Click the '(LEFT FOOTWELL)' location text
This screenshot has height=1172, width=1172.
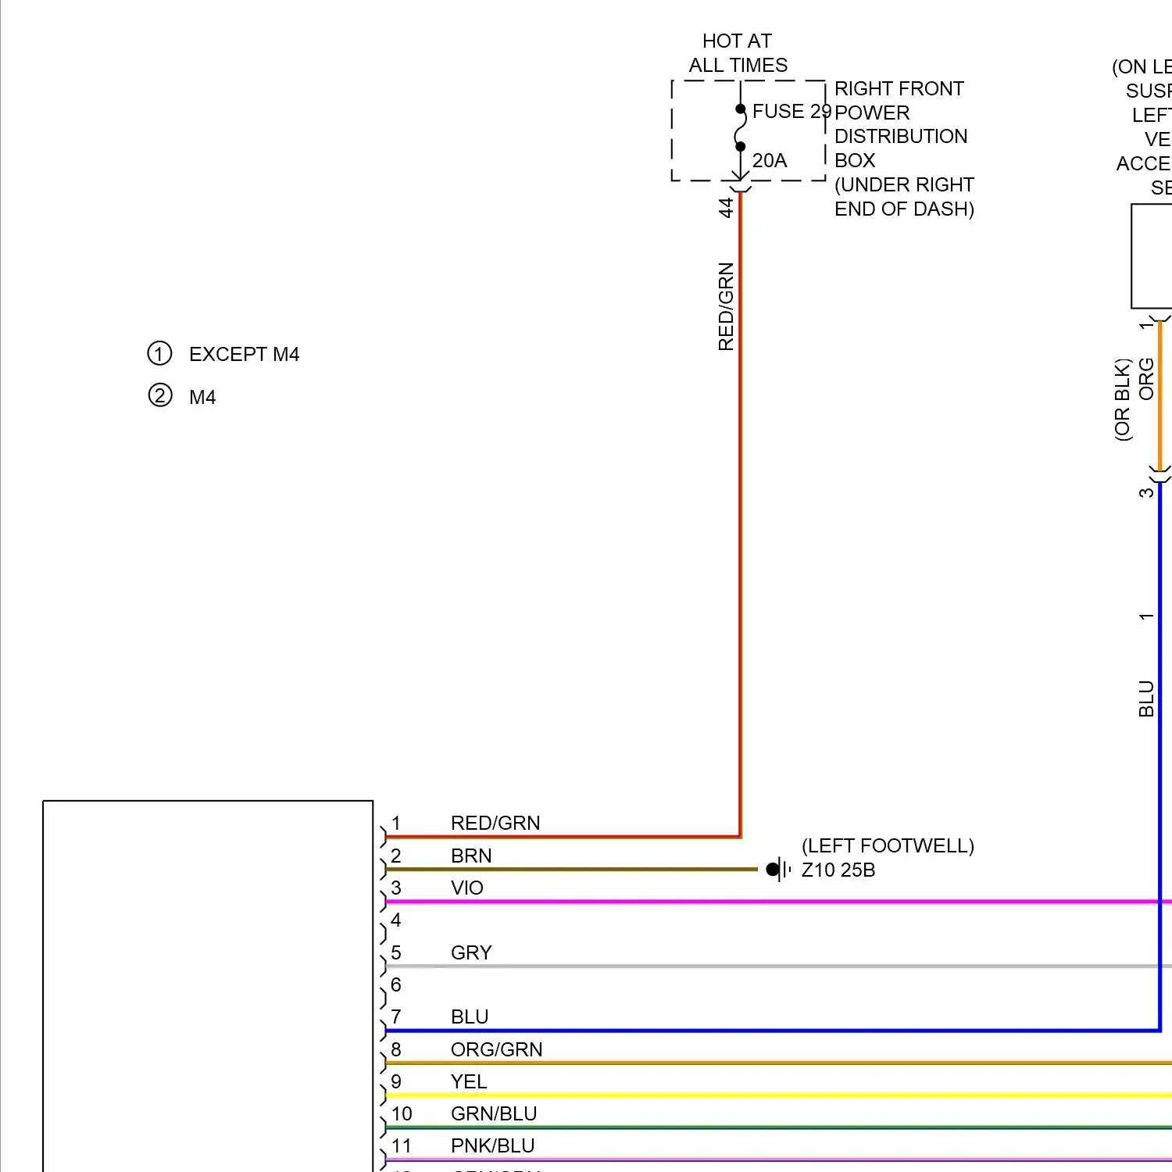[x=888, y=846]
